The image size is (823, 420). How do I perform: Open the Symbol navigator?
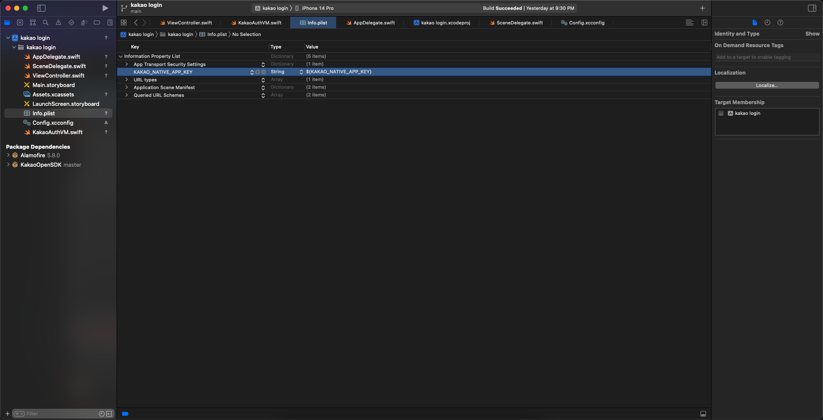pyautogui.click(x=33, y=23)
